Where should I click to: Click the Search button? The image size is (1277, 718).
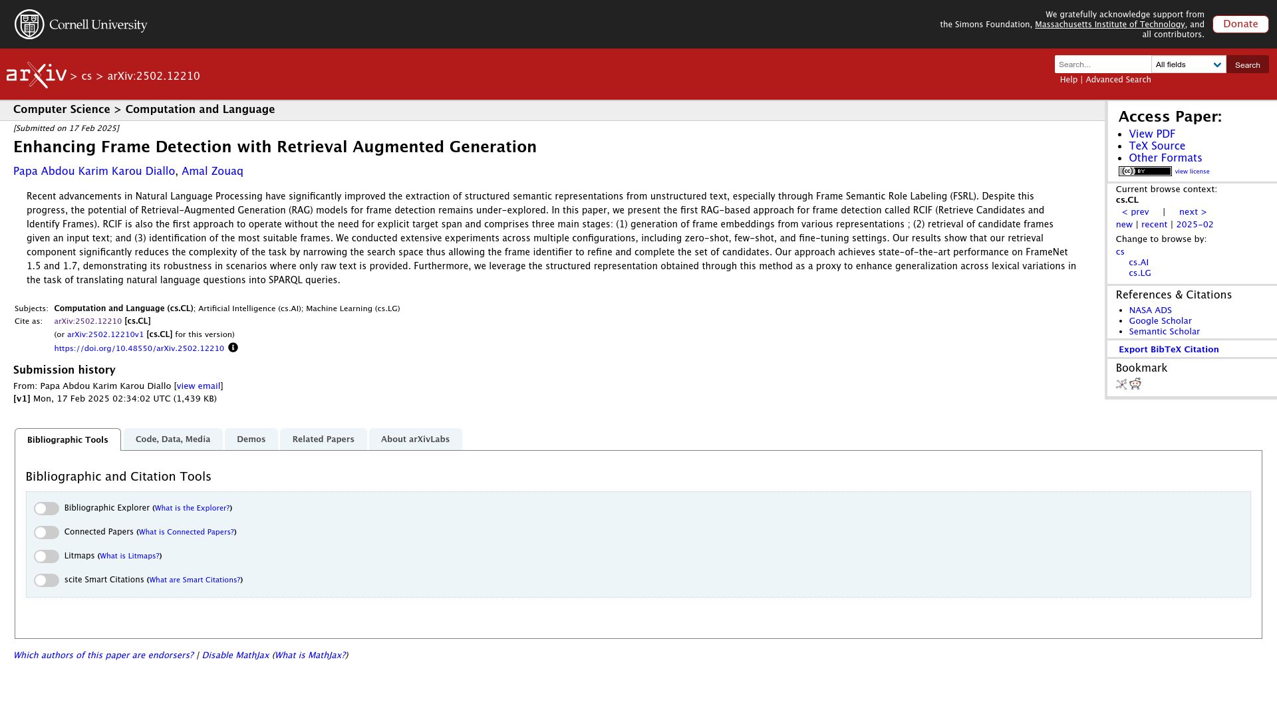1247,64
